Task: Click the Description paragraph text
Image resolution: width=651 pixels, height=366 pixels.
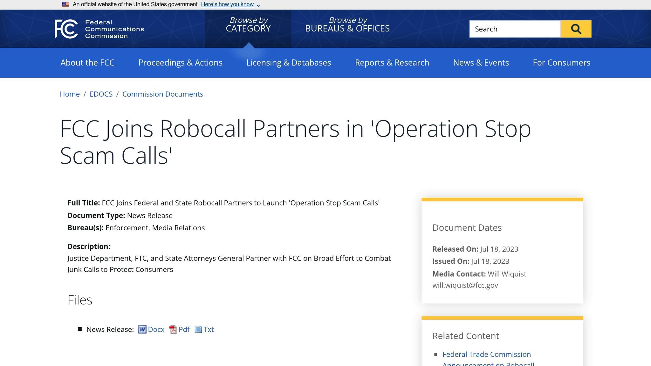Action: (229, 264)
